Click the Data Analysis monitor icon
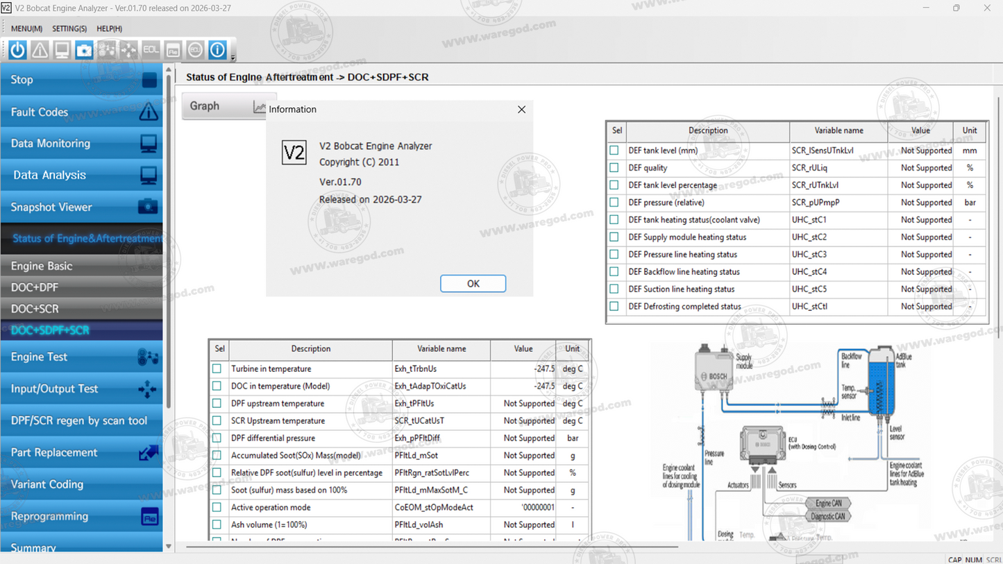Screen dimensions: 1003x564 click(x=149, y=176)
